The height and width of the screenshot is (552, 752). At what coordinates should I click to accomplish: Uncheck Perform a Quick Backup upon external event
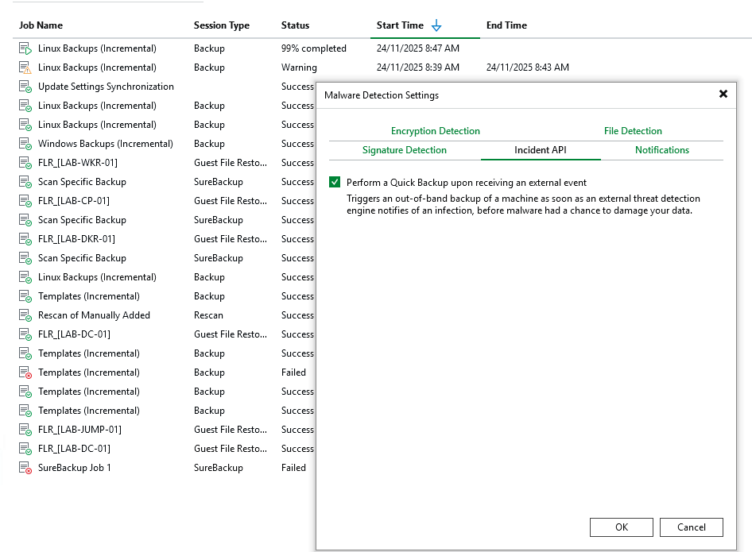[335, 183]
